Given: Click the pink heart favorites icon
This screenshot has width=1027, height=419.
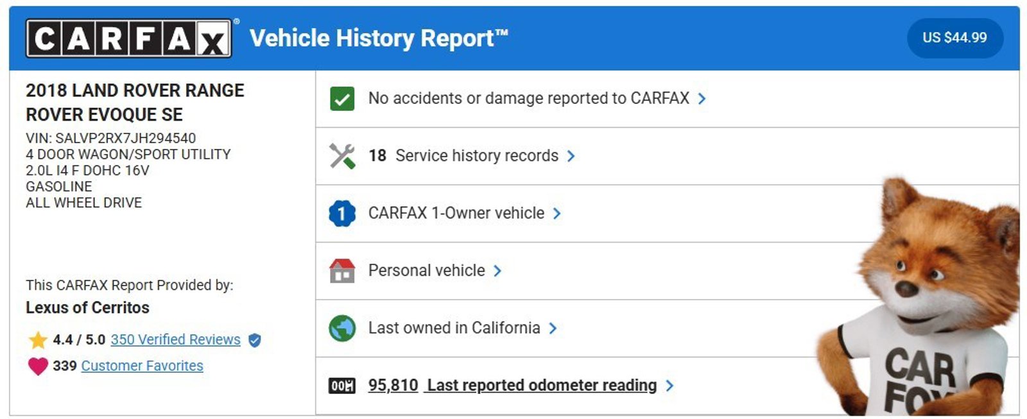Looking at the screenshot, I should coord(38,366).
